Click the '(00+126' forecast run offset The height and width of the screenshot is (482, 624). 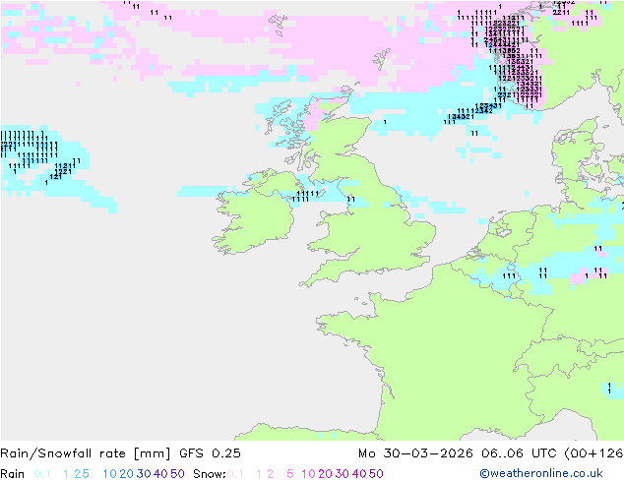593,453
